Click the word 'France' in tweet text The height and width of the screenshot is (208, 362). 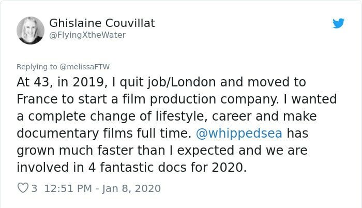(37, 99)
